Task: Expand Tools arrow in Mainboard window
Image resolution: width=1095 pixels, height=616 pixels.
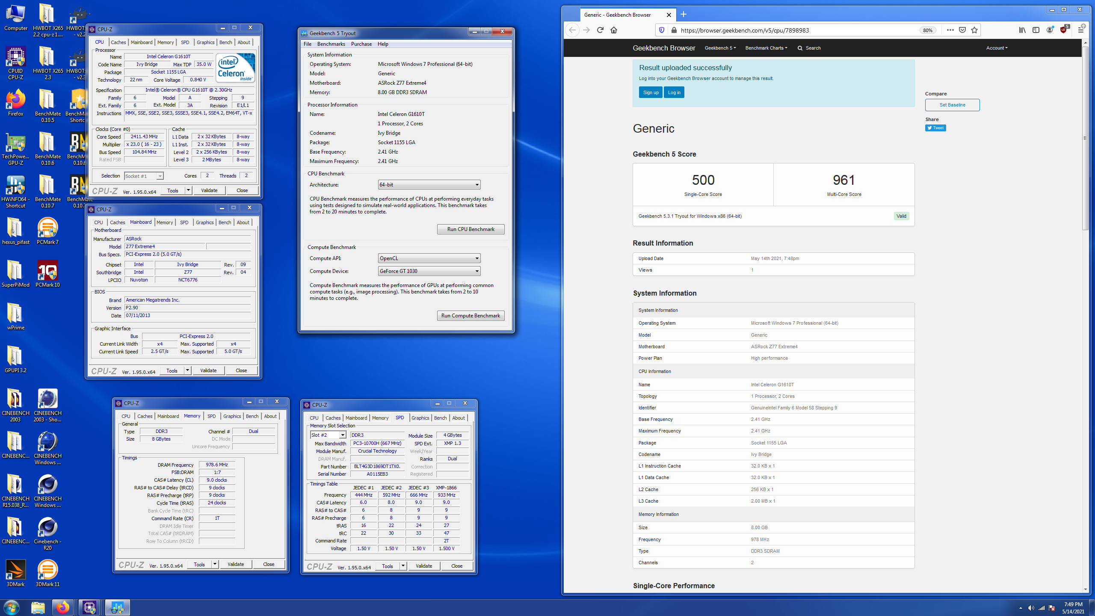Action: point(187,370)
